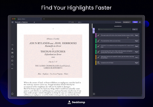Collapse the annotations panel with bottom chevron
The width and height of the screenshot is (153, 107).
pyautogui.click(x=94, y=94)
